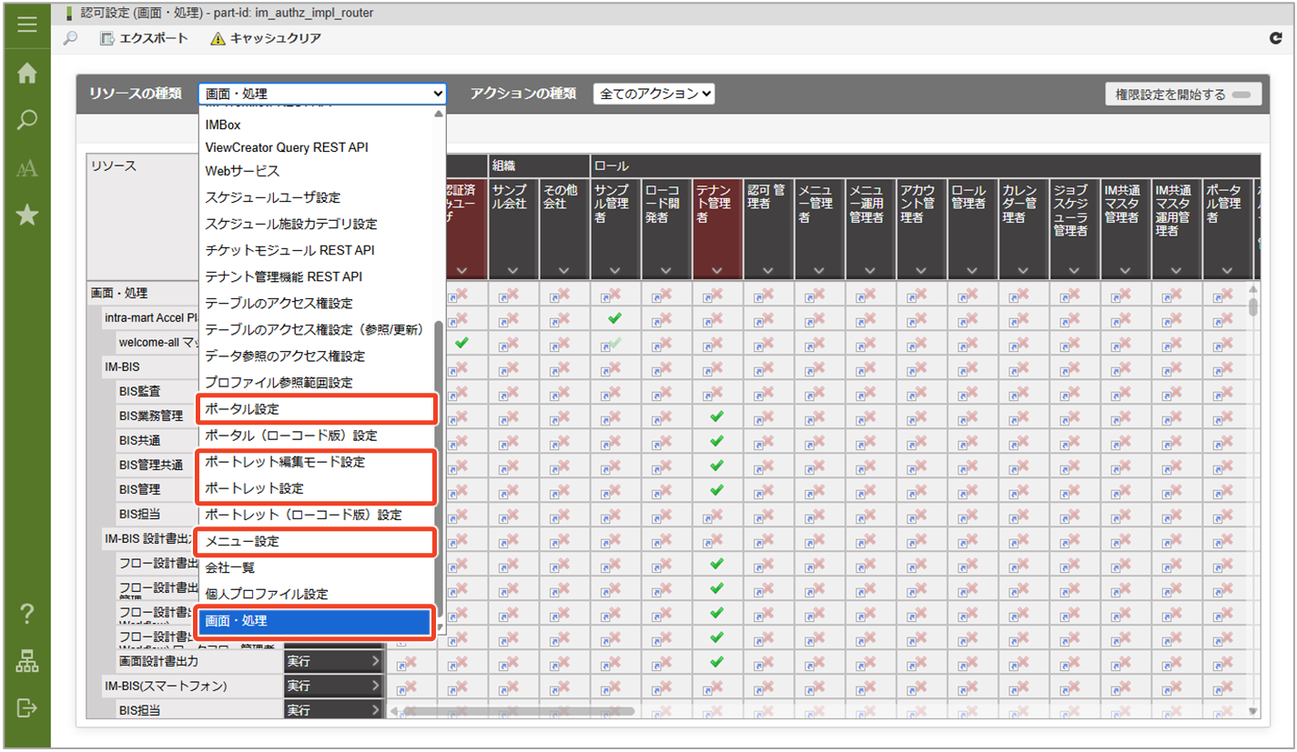The image size is (1297, 752).
Task: Go to the home icon in sidebar
Action: pos(27,74)
